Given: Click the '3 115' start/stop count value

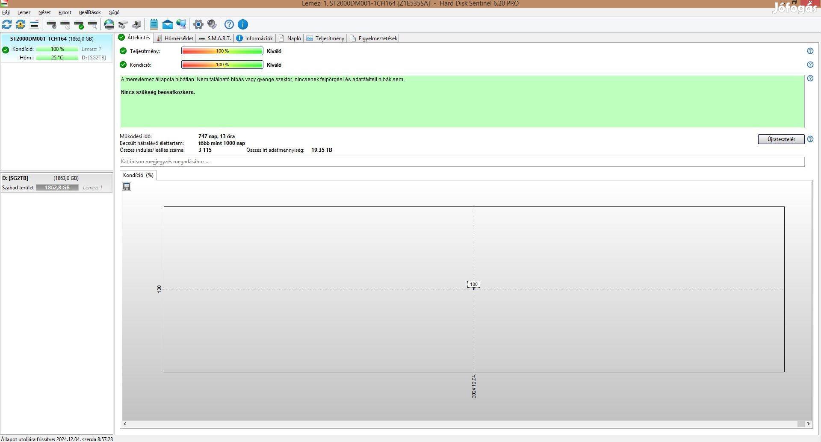Looking at the screenshot, I should pos(205,150).
